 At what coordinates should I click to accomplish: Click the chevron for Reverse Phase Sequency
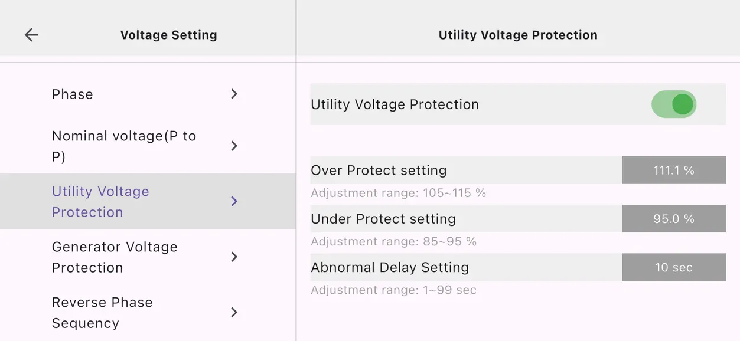(234, 312)
